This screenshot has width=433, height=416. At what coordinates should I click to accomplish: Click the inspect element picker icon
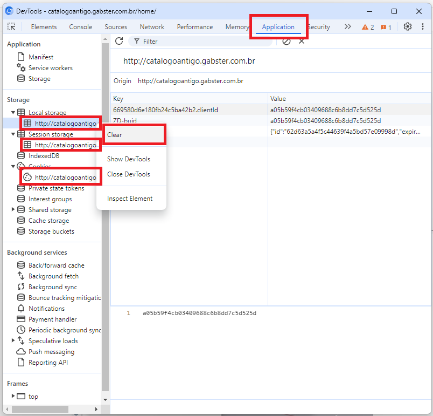(11, 27)
